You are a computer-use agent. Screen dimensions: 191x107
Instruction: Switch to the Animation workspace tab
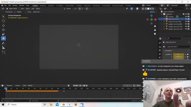point(87,6)
